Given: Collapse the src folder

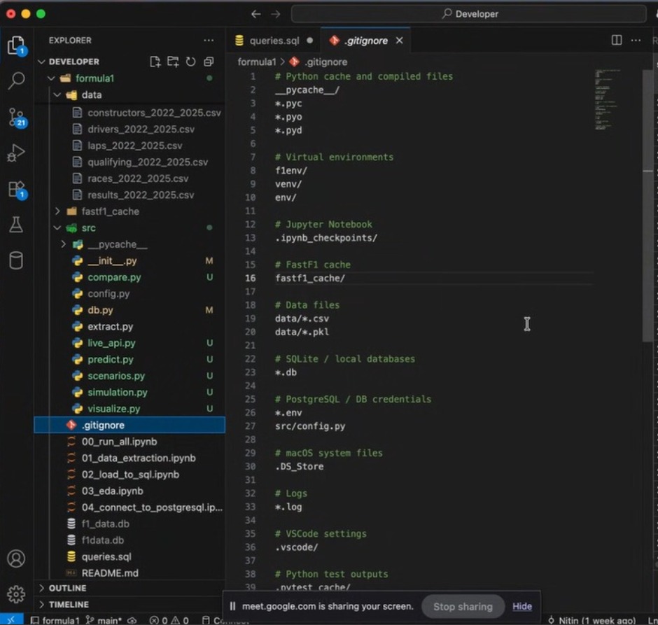Looking at the screenshot, I should coord(57,227).
